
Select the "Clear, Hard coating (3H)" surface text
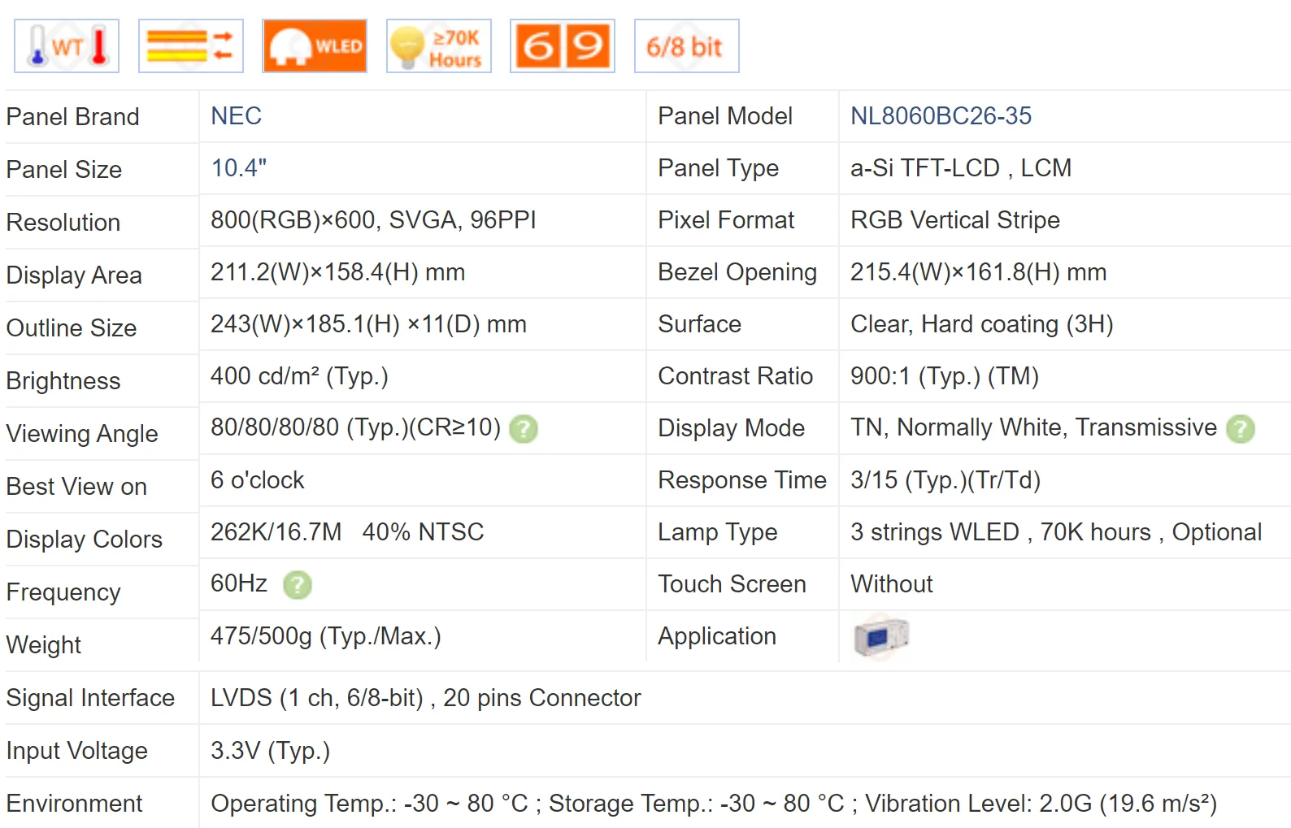[981, 324]
